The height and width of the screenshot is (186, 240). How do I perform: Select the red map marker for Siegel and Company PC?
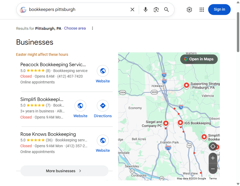coord(166,123)
